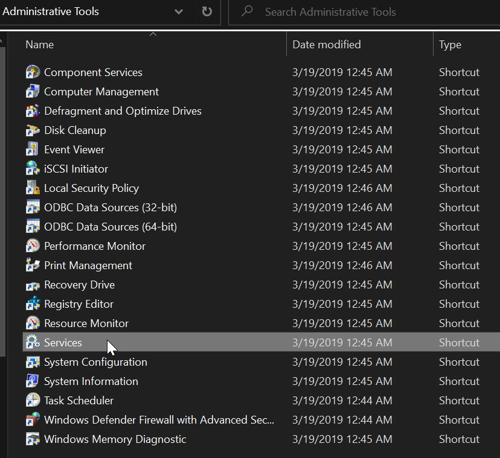Click the Shortcut type of Services

click(x=459, y=342)
